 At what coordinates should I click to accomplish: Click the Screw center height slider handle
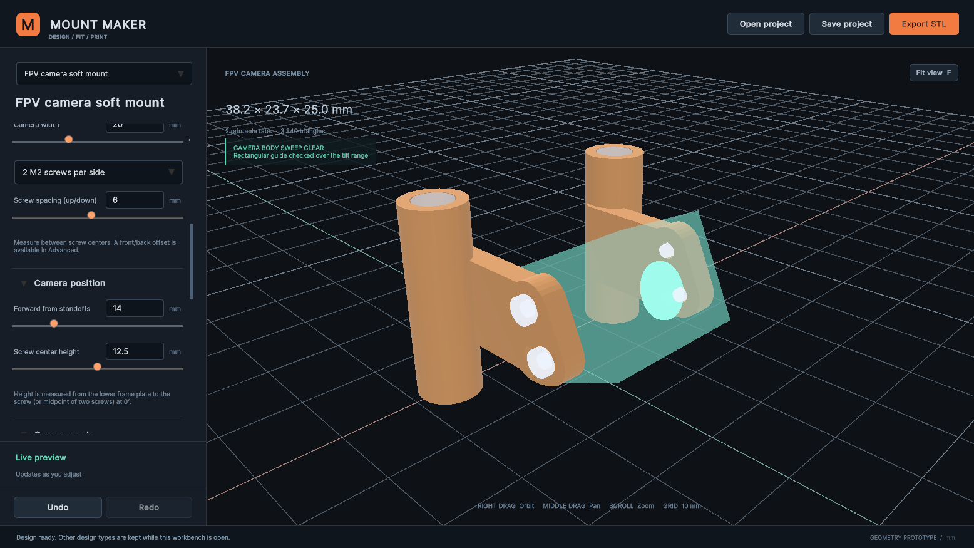(x=97, y=366)
